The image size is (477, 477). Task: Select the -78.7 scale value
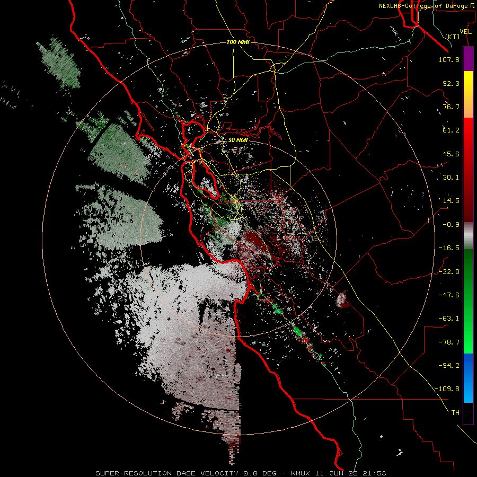449,342
